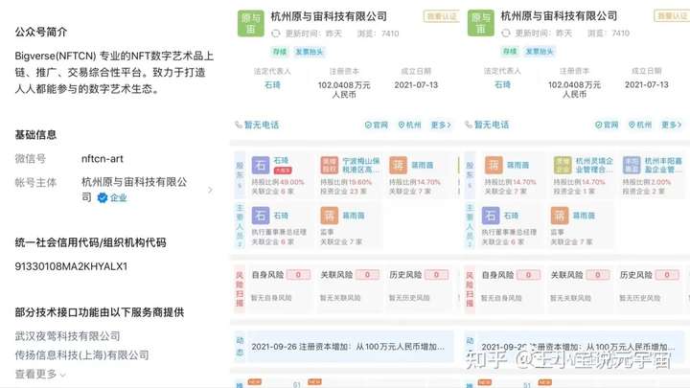The height and width of the screenshot is (388, 690).
Task: Click the 存续 status tag in right-hand card
Action: 510,52
